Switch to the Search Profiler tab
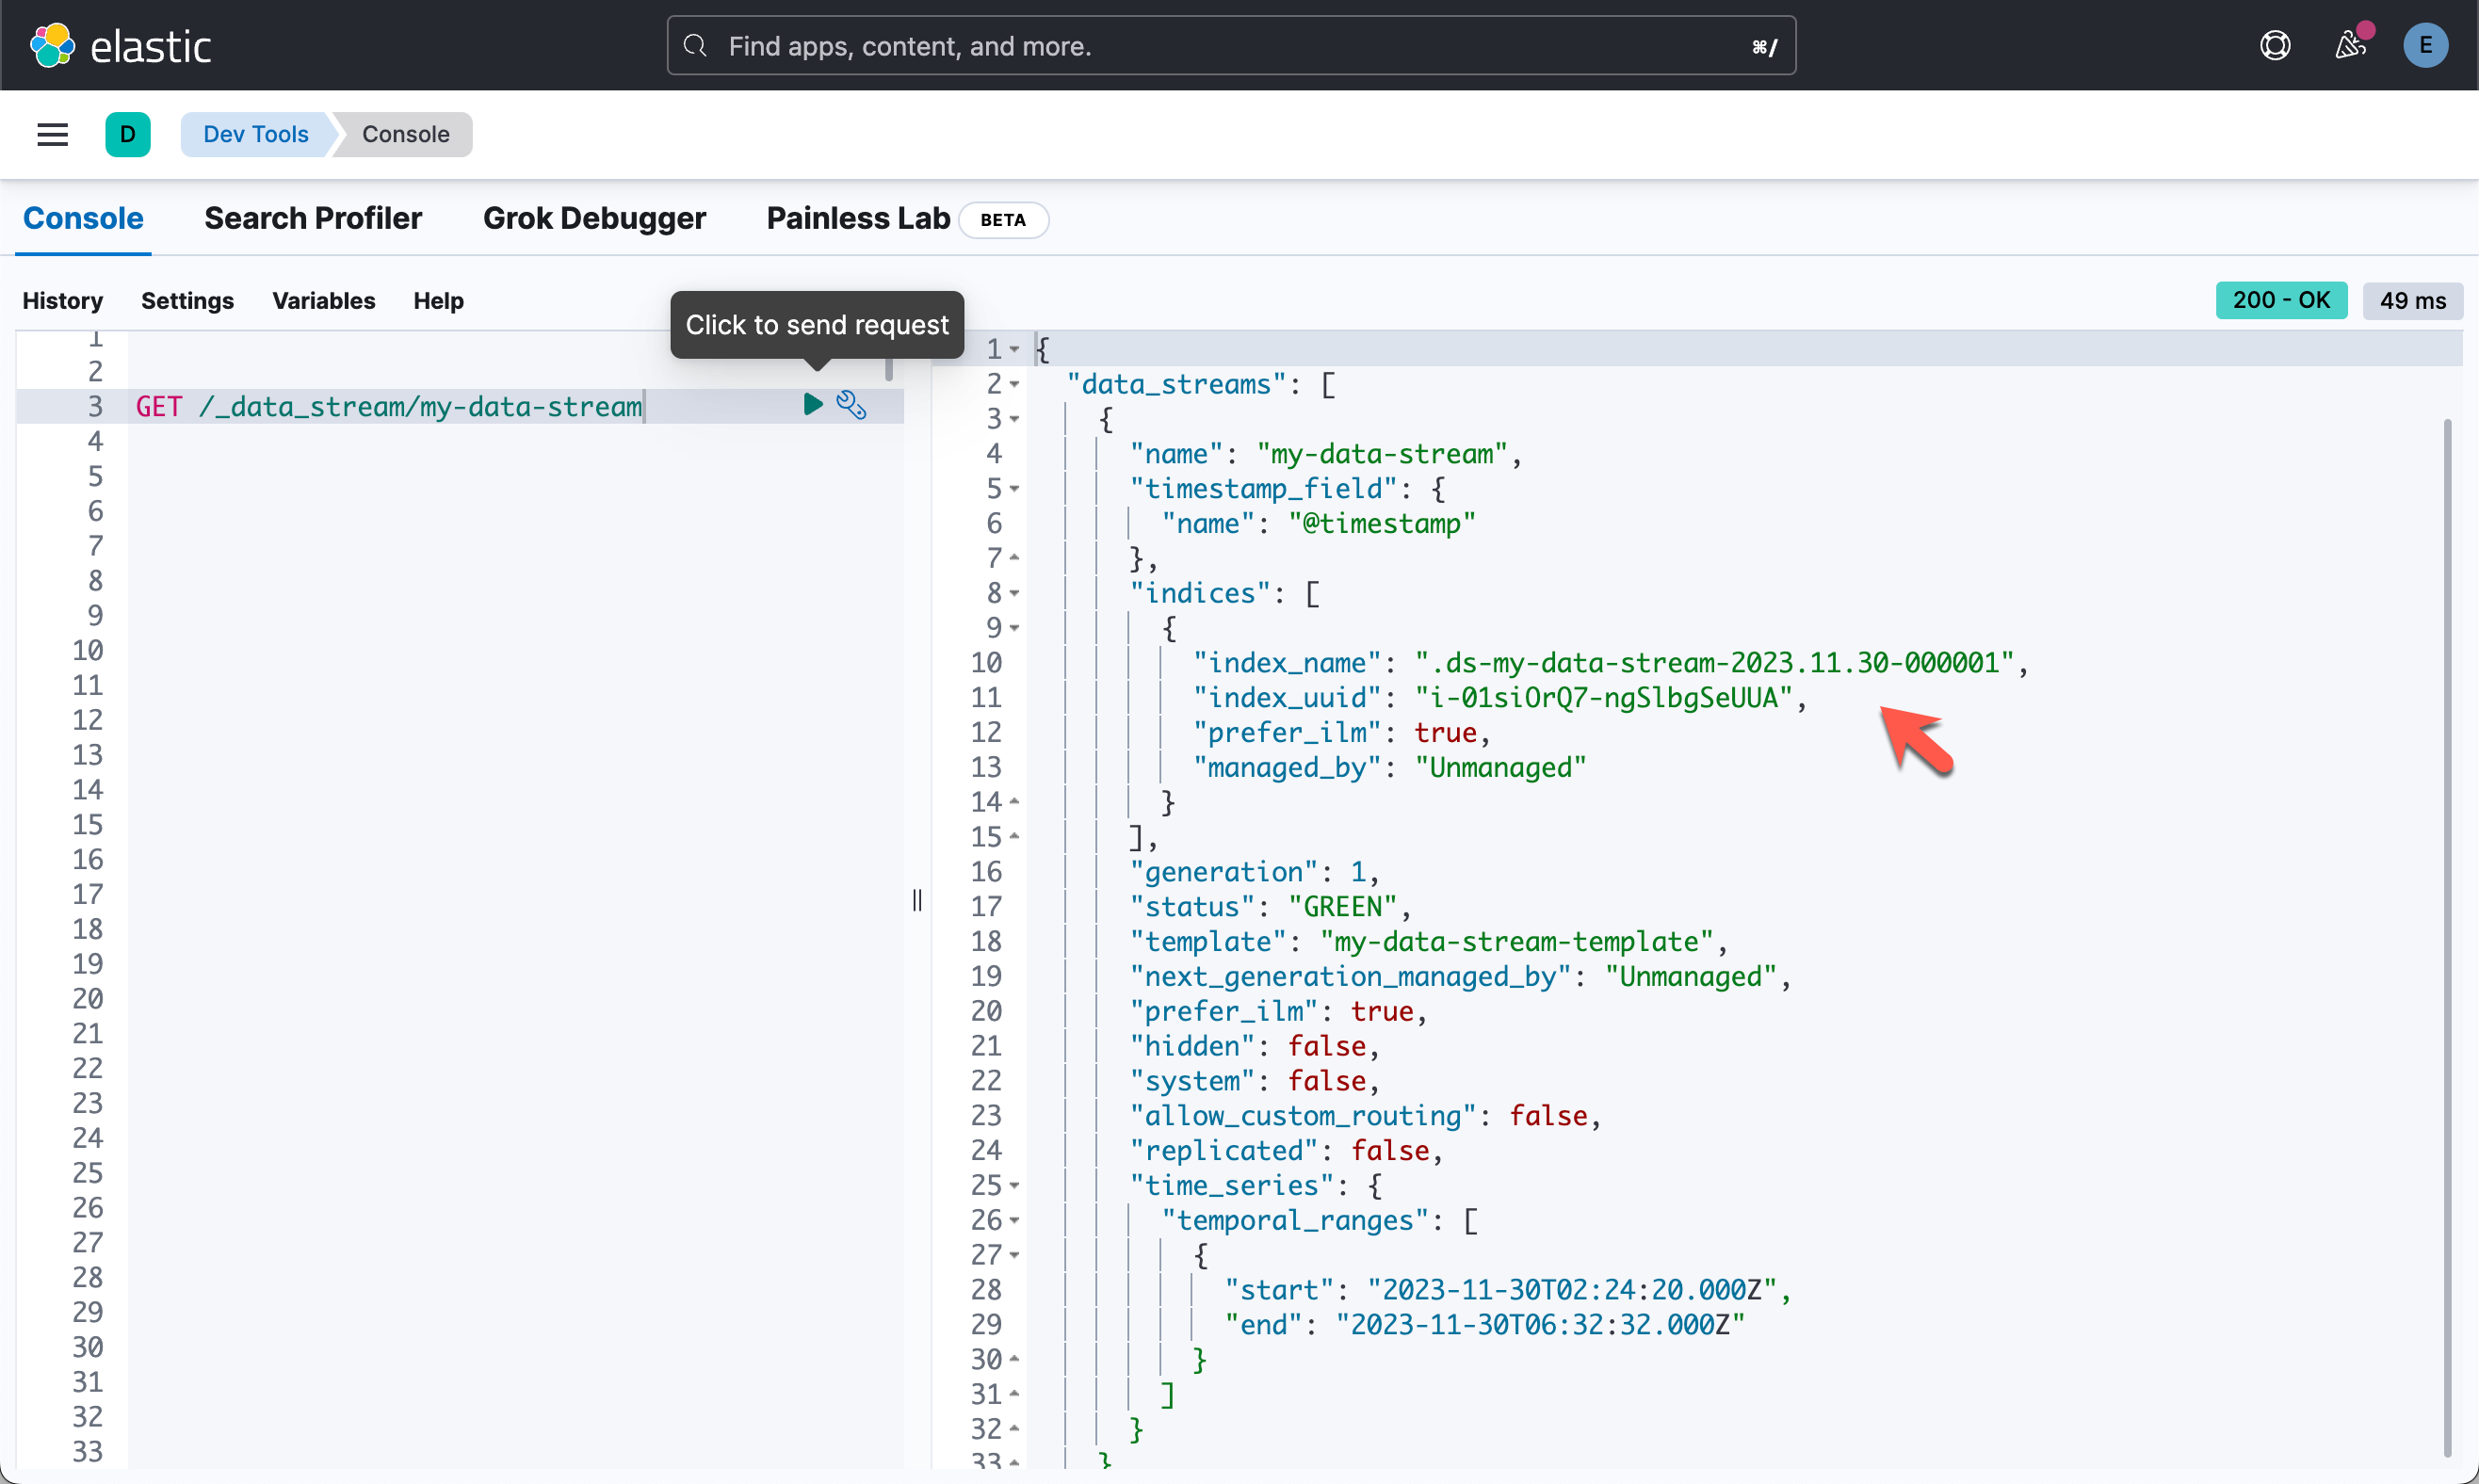This screenshot has height=1484, width=2479. tap(313, 218)
